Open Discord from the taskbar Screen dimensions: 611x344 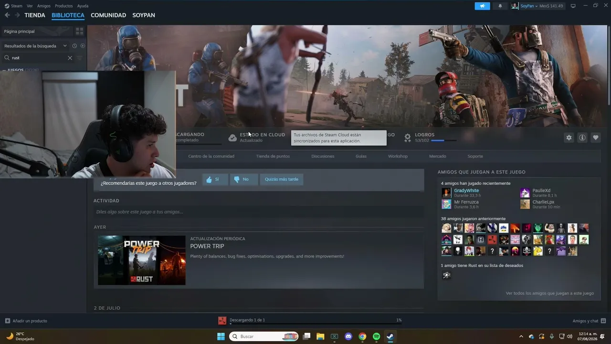[348, 336]
